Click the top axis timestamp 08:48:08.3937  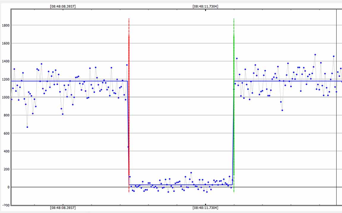click(x=63, y=6)
